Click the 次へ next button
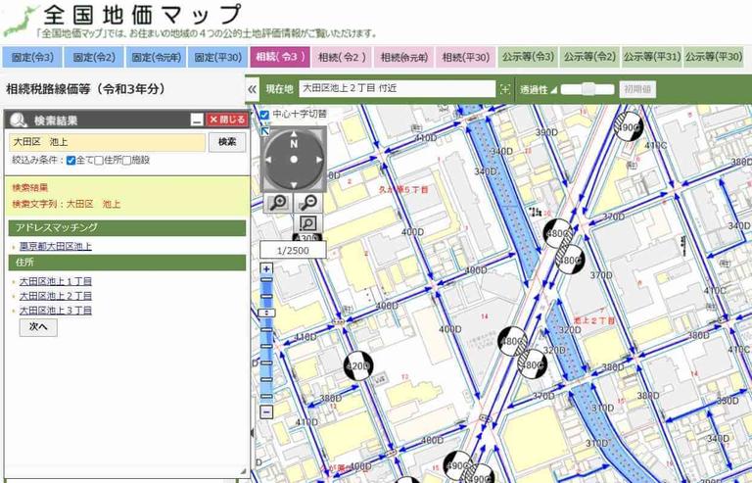Image resolution: width=752 pixels, height=483 pixels. (x=38, y=327)
